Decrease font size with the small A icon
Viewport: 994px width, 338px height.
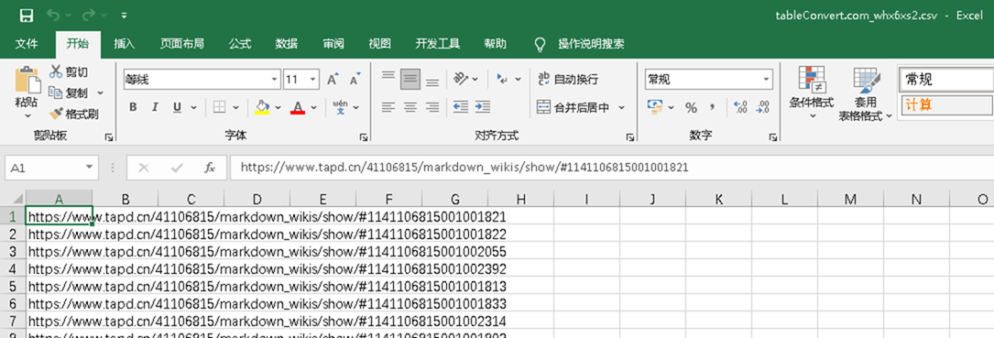(355, 80)
